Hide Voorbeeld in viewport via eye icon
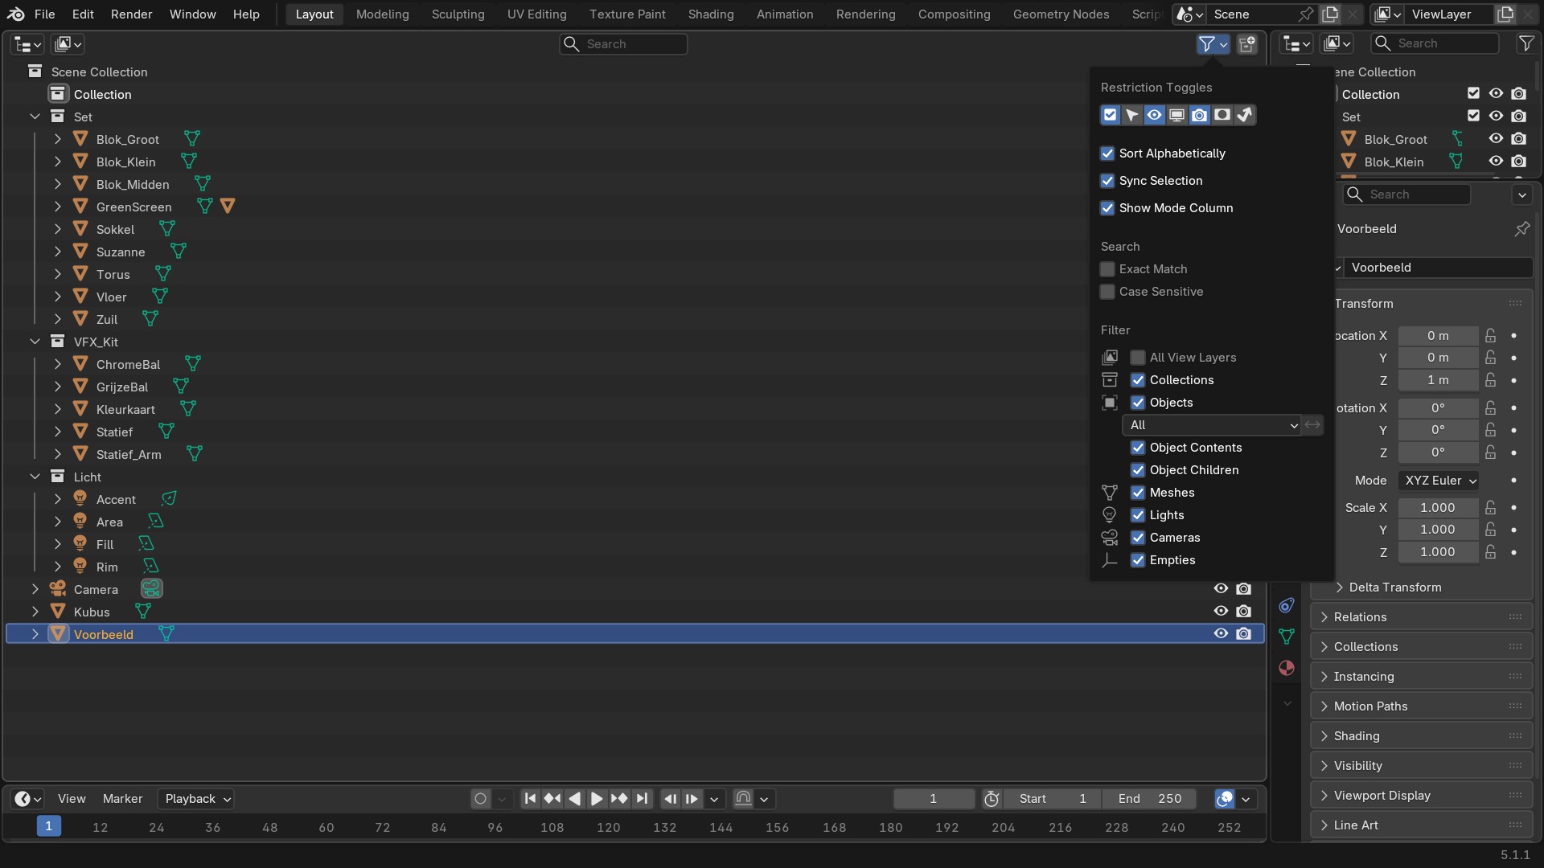The width and height of the screenshot is (1544, 868). 1221,634
